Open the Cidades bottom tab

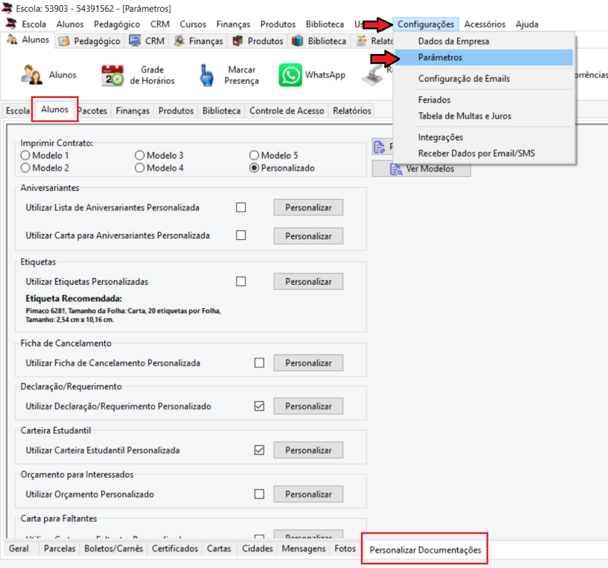(258, 548)
